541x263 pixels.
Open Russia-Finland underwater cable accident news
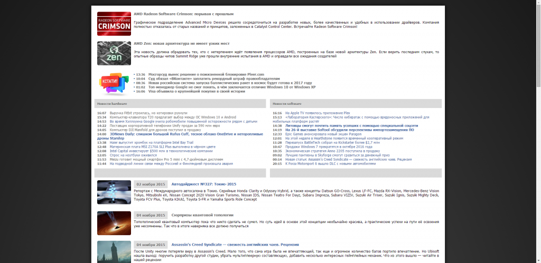click(x=171, y=164)
